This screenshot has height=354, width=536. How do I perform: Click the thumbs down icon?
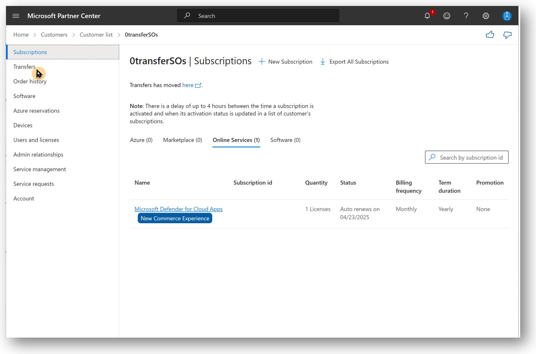[x=507, y=35]
